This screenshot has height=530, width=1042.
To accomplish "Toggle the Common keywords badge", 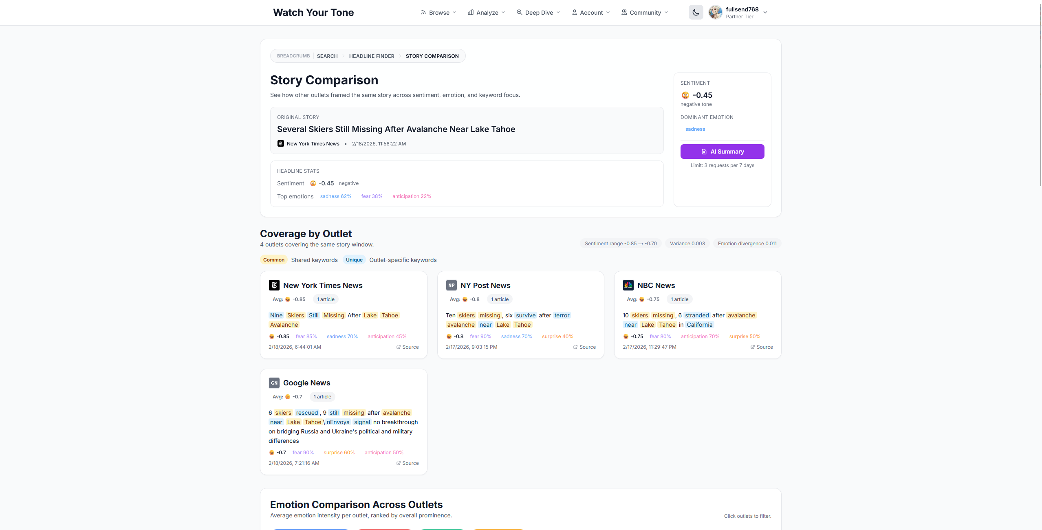I will pos(274,260).
